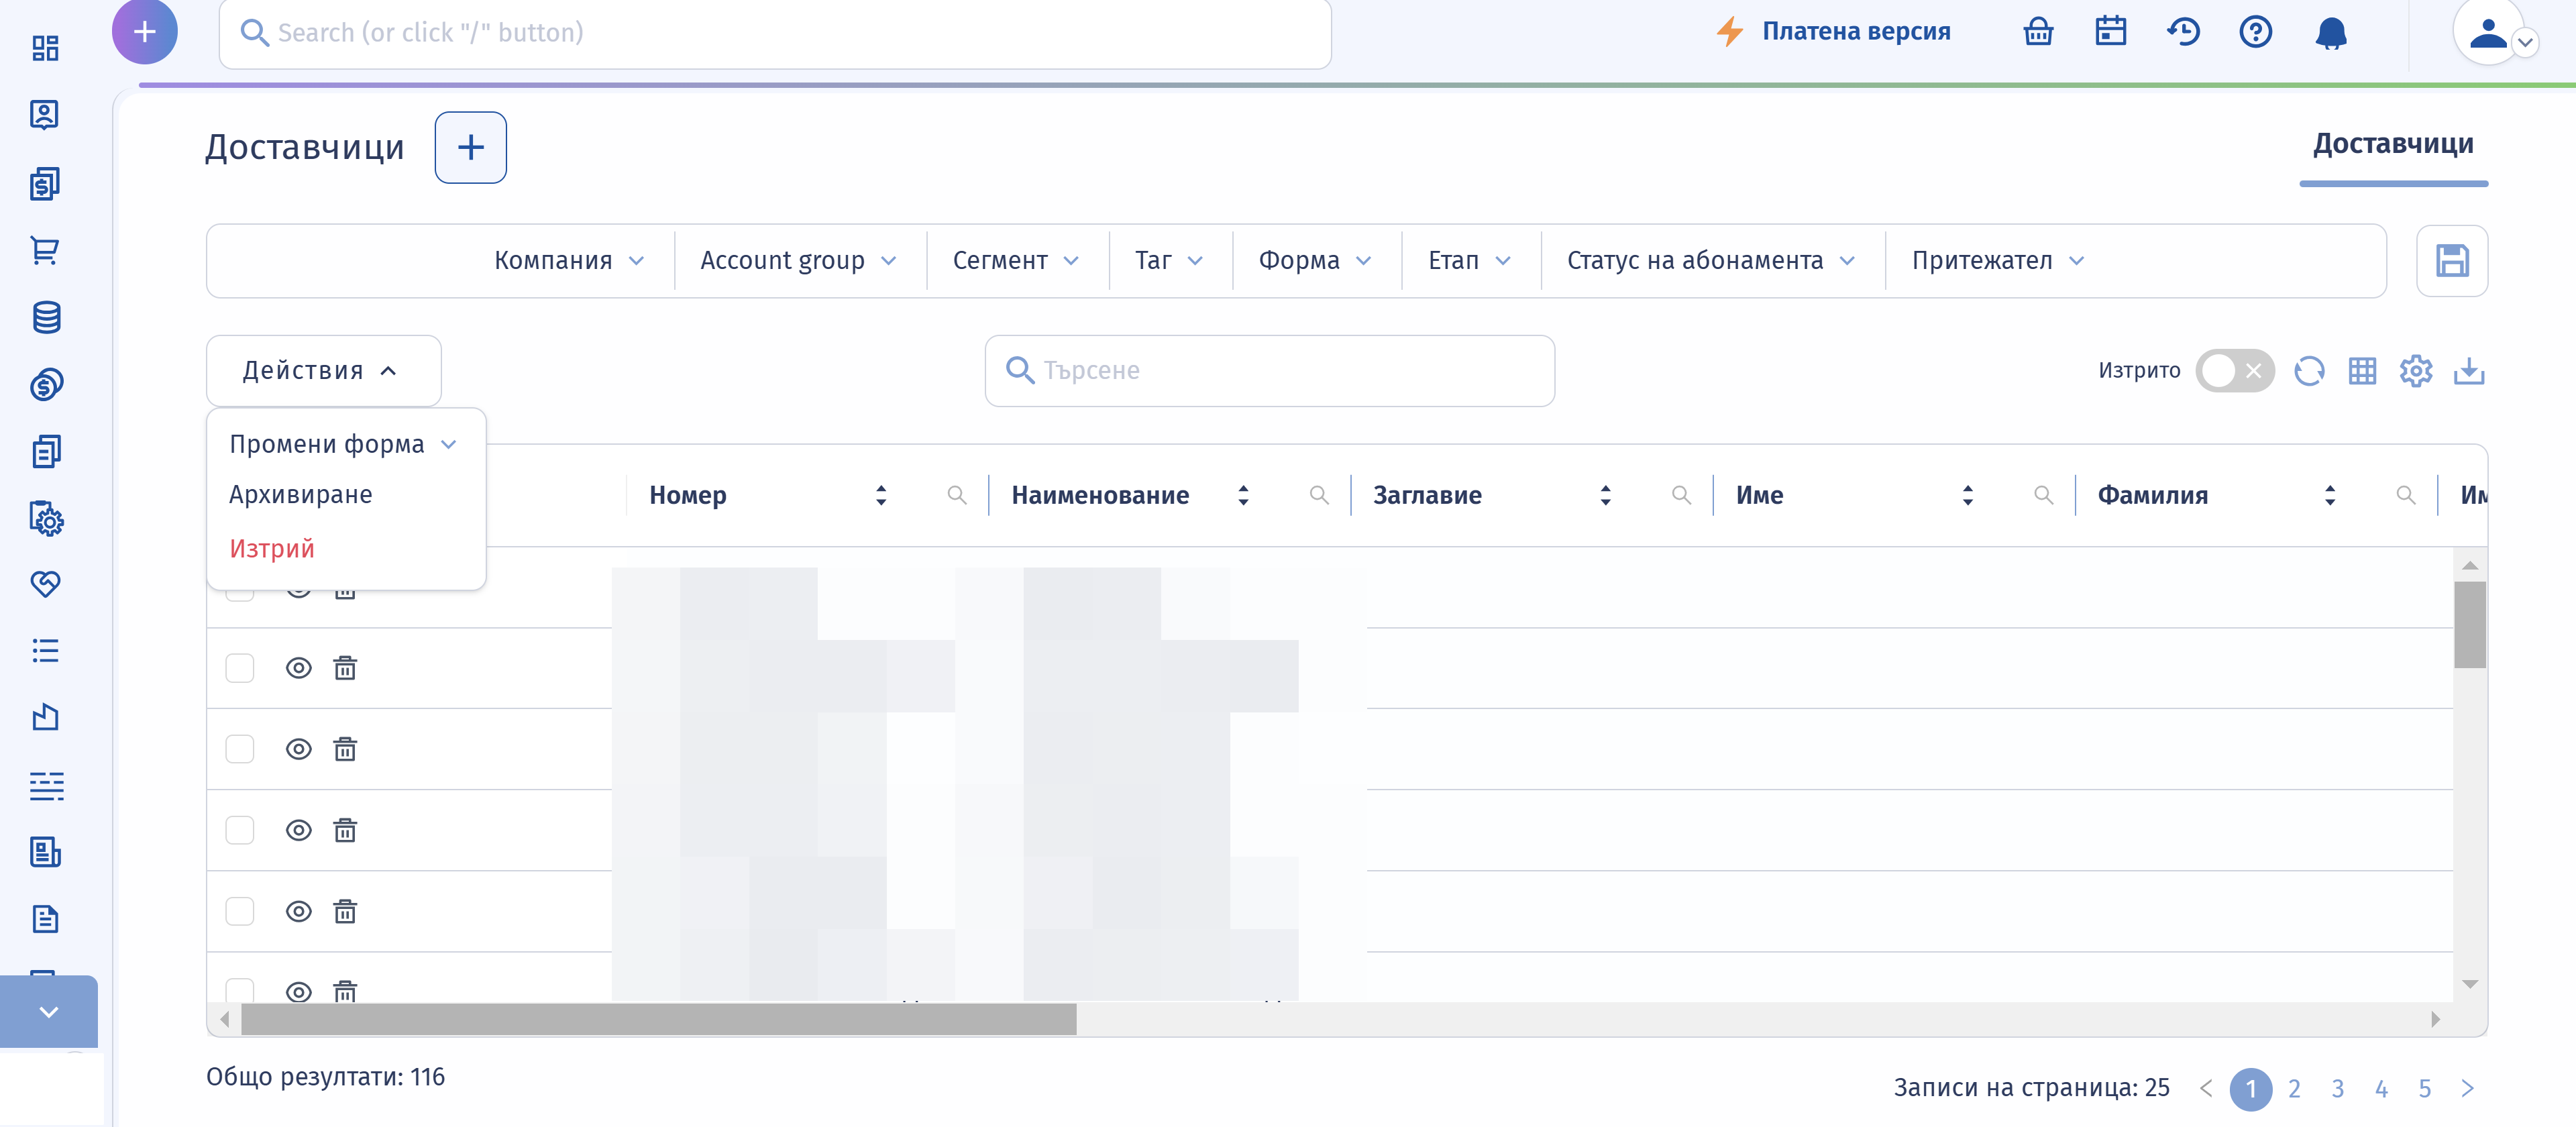Image resolution: width=2576 pixels, height=1127 pixels.
Task: Click the trash icon in third row
Action: coord(345,749)
